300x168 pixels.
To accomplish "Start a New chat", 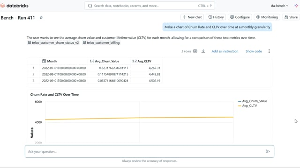I will click(x=192, y=17).
